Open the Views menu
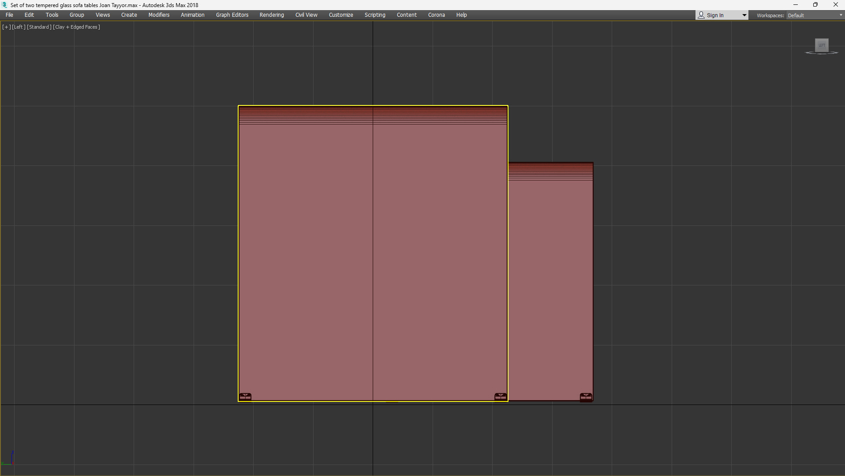The image size is (845, 476). click(x=103, y=15)
